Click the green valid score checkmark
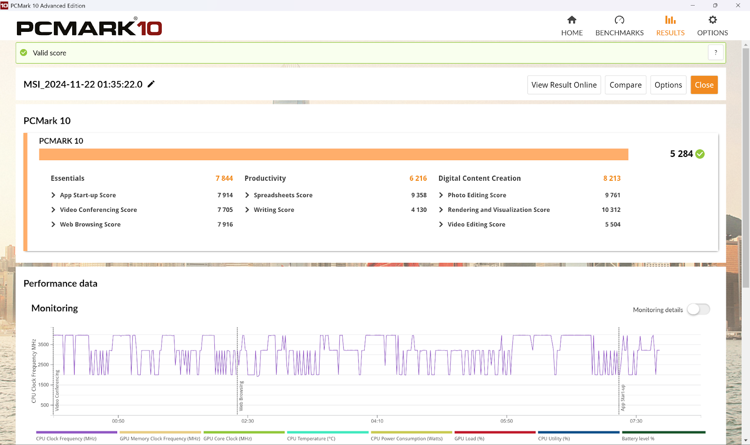750x445 pixels. click(x=23, y=52)
